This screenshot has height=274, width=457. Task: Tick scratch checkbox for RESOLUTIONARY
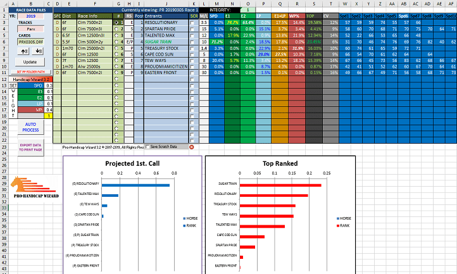[x=193, y=22]
